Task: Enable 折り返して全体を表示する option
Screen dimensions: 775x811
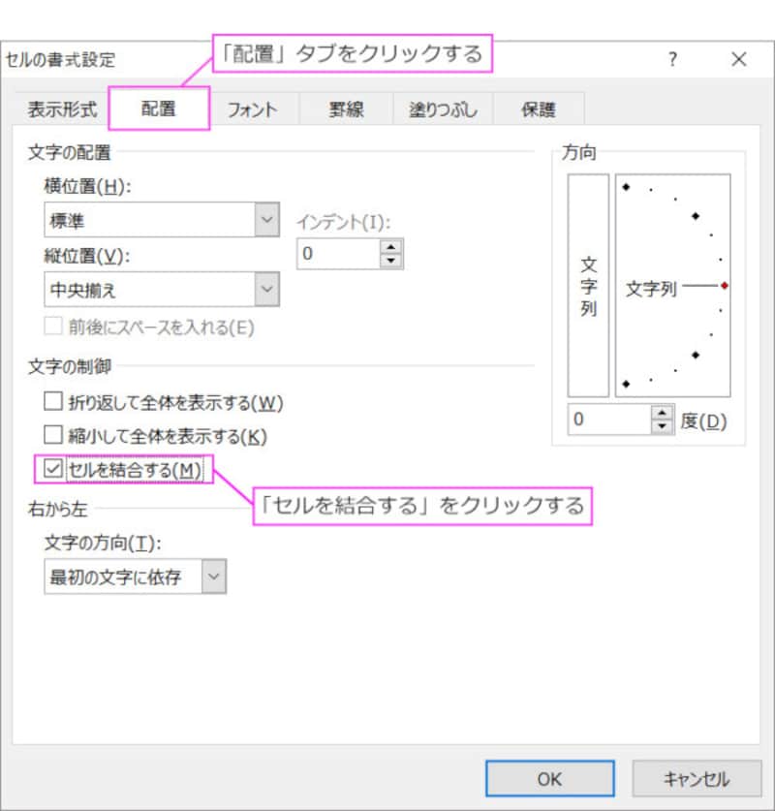Action: 53,402
